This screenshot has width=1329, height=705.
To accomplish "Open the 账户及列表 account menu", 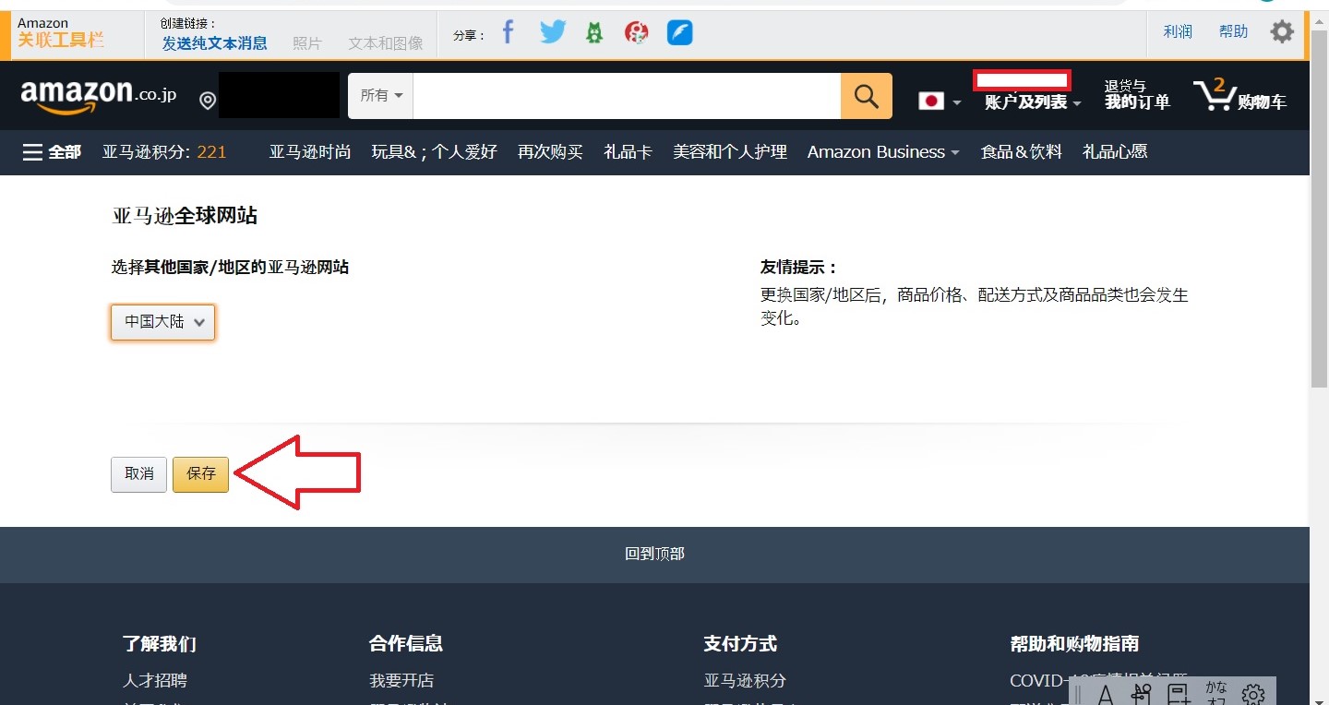I will click(1032, 102).
